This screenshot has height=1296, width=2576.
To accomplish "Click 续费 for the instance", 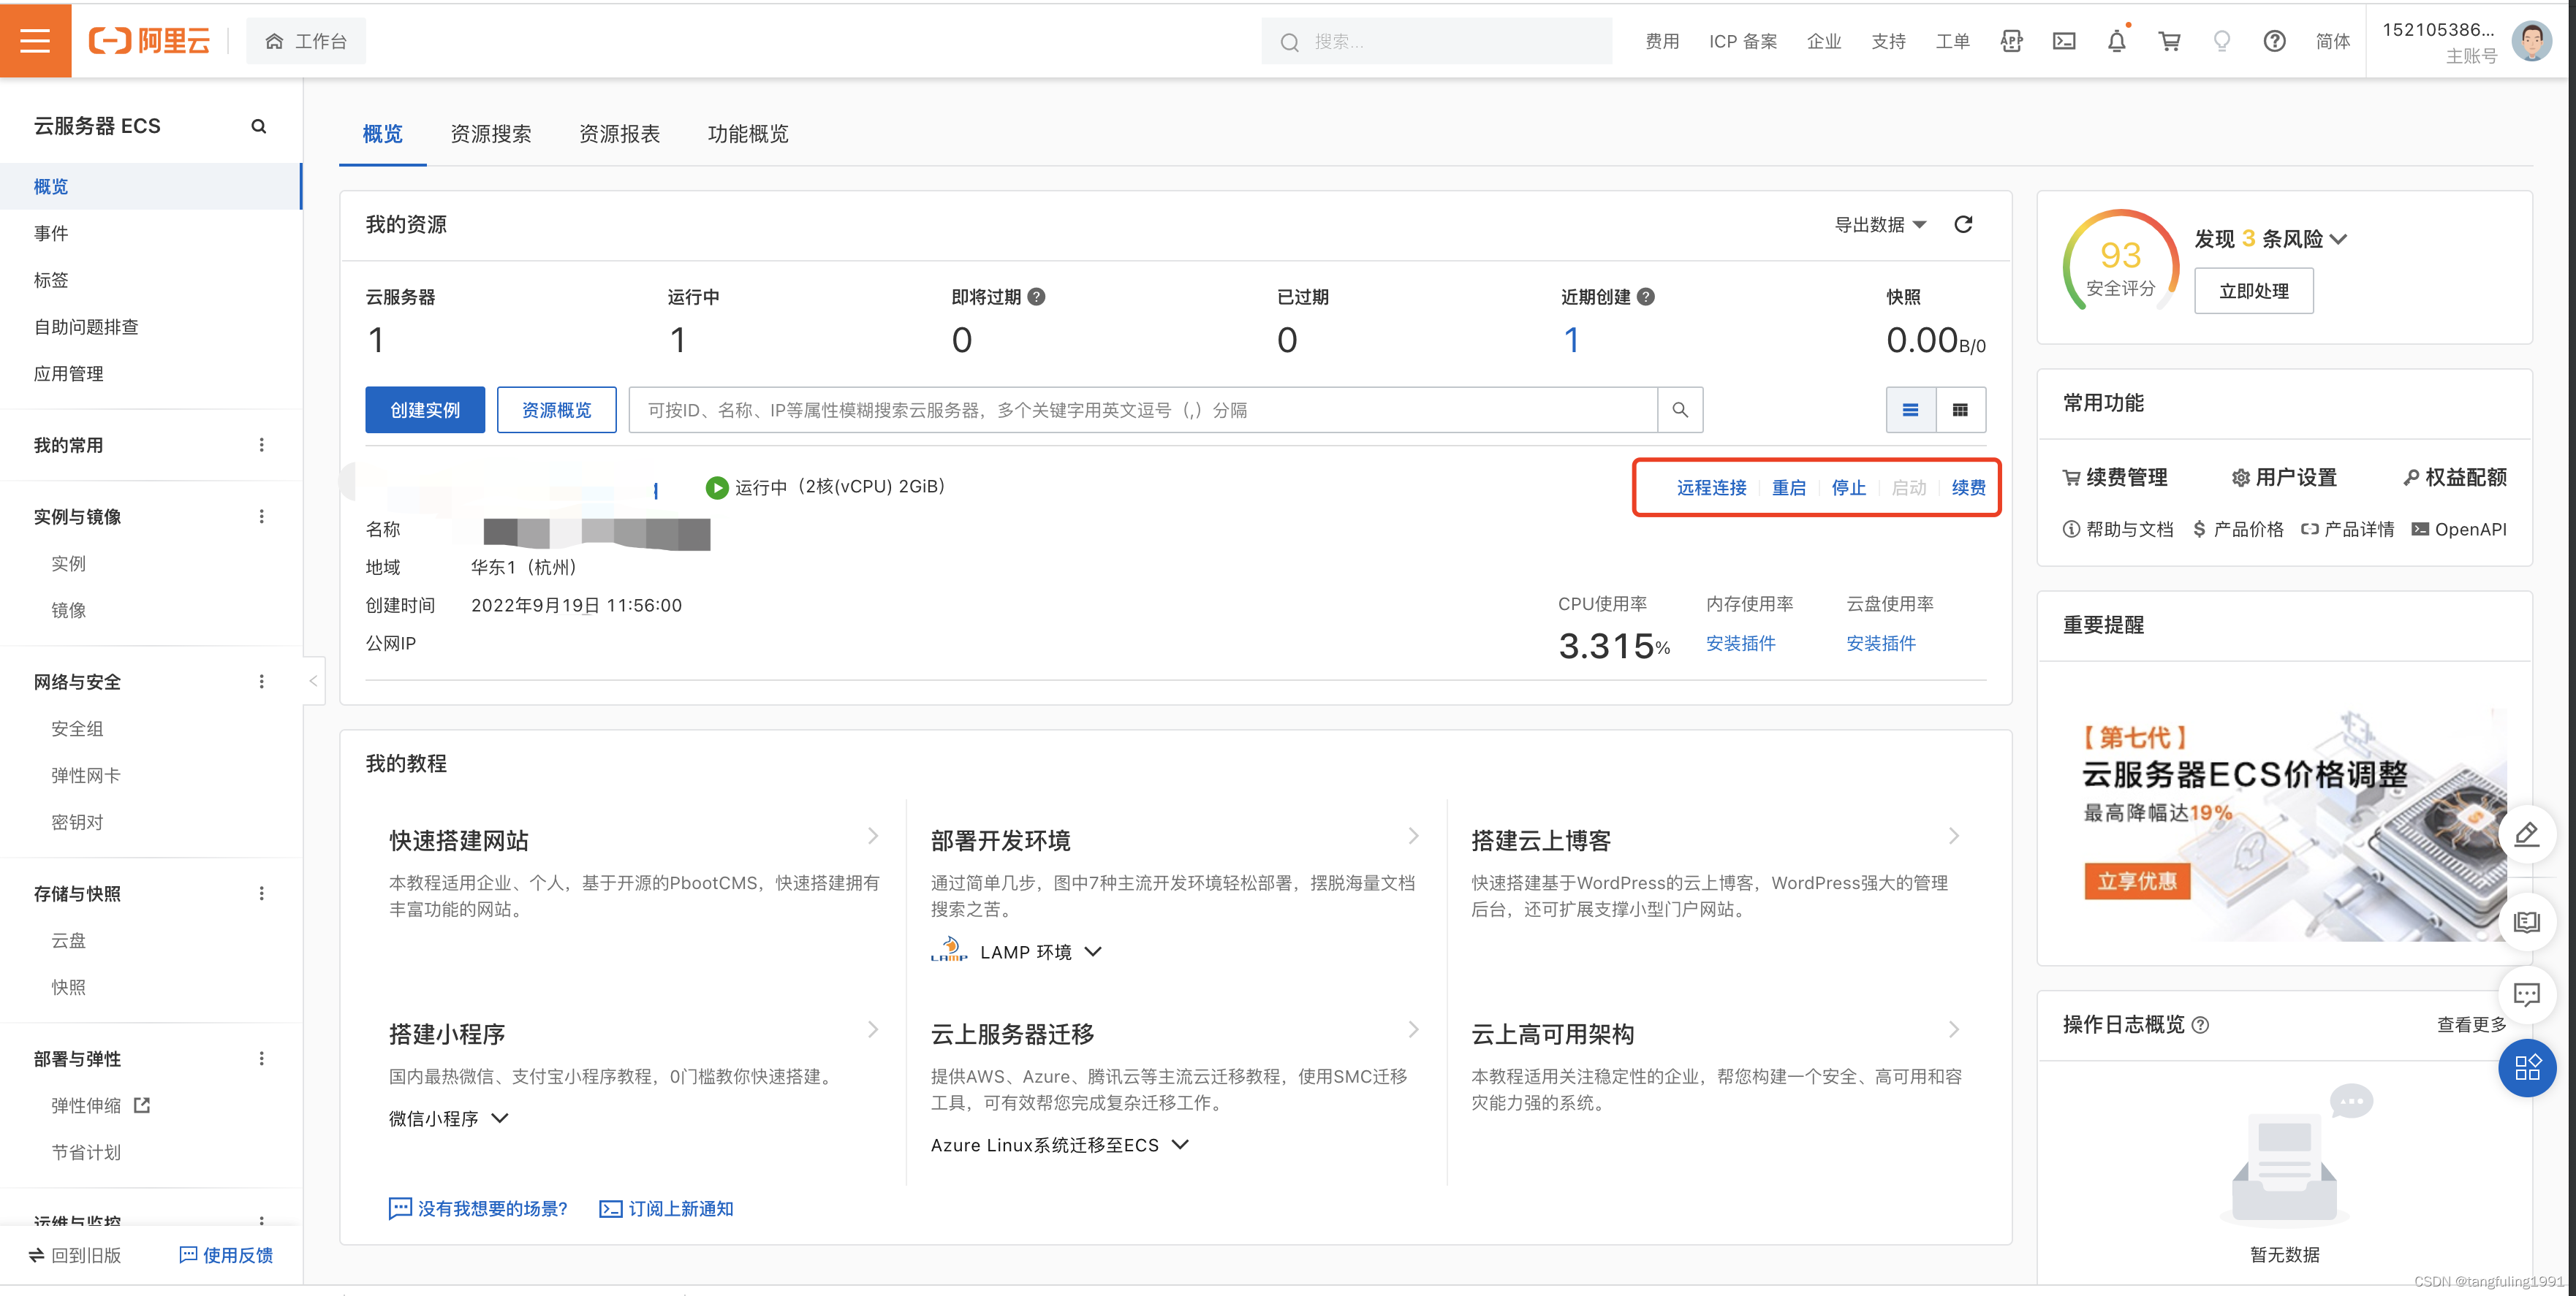I will 1969,487.
